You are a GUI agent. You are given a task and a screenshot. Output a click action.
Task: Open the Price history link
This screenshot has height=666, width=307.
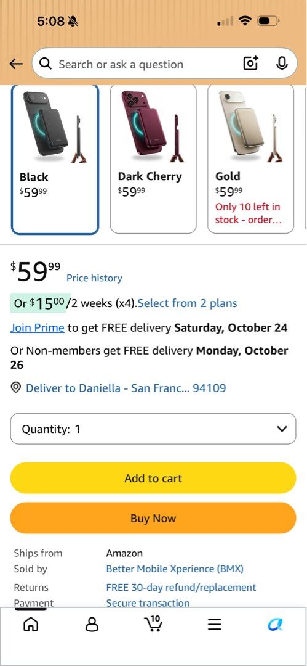tap(94, 277)
